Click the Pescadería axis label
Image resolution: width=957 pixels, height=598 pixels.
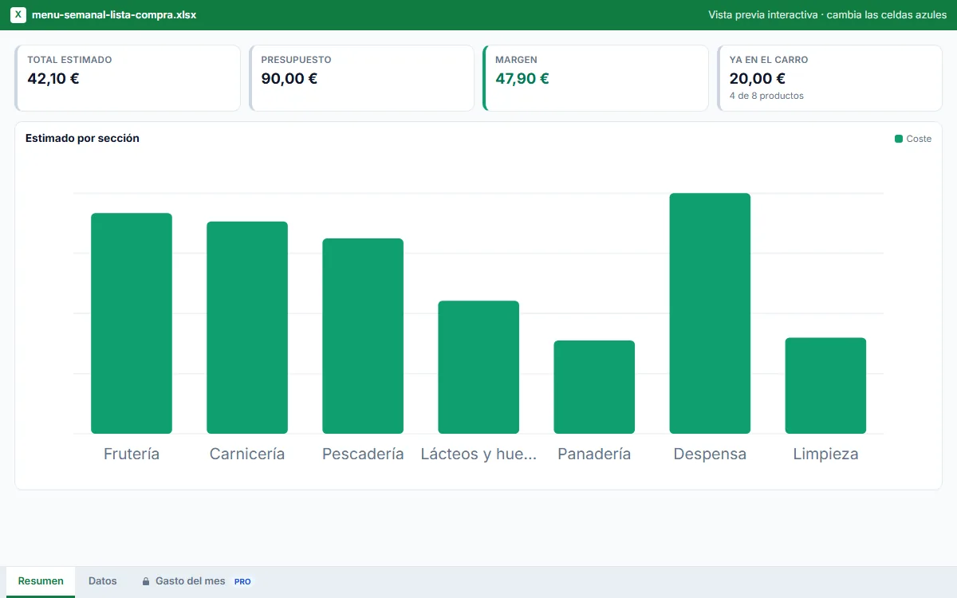click(363, 454)
